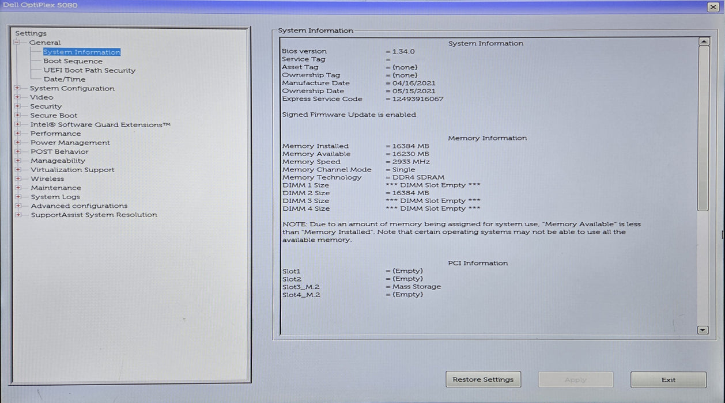Expand the Performance node
Image resolution: width=725 pixels, height=403 pixels.
[17, 134]
